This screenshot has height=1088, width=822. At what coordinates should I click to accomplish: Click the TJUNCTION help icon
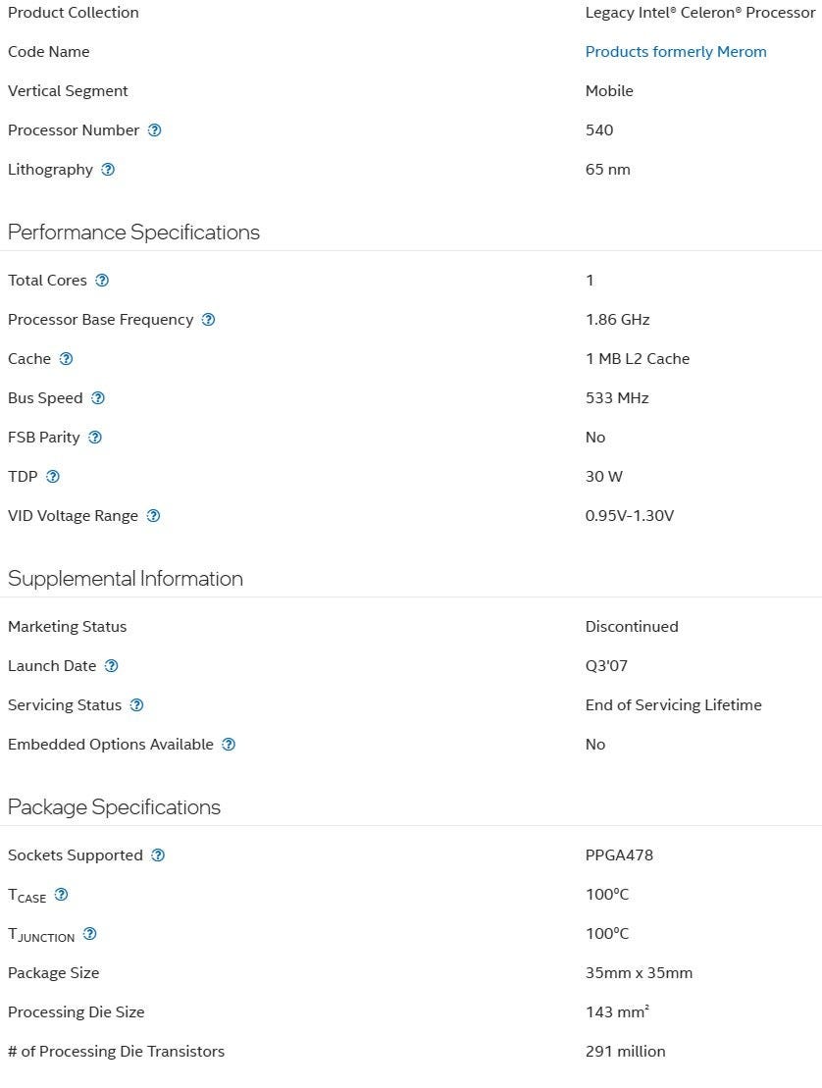pyautogui.click(x=90, y=934)
